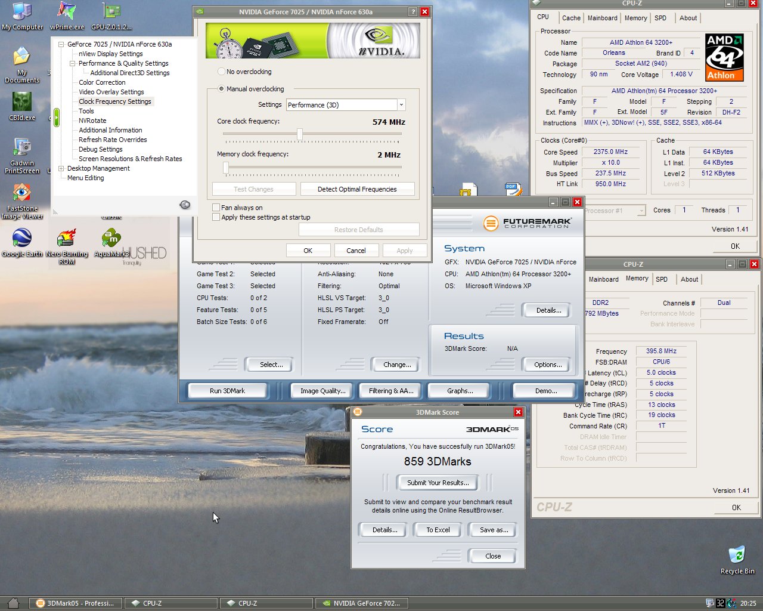
Task: Open Nero Burning ROM icon
Action: click(x=67, y=246)
